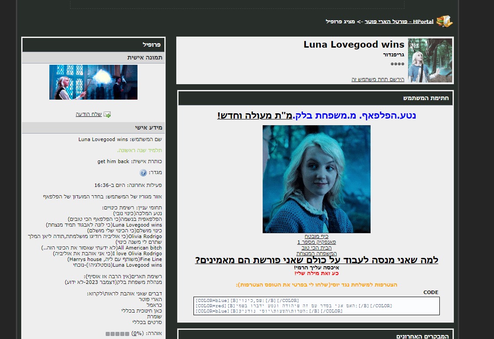Click the All American bitch nickname line
The image size is (494, 339).
[x=101, y=248]
